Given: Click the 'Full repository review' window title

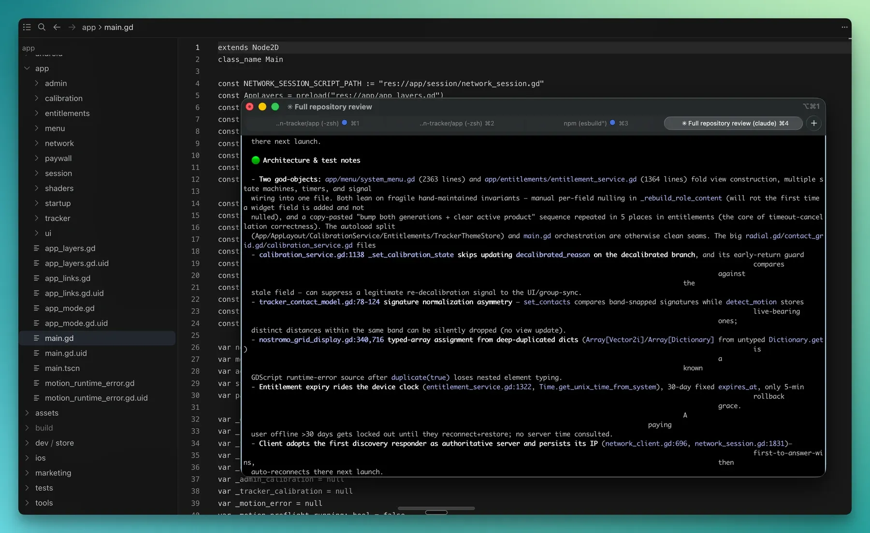Looking at the screenshot, I should pyautogui.click(x=333, y=107).
